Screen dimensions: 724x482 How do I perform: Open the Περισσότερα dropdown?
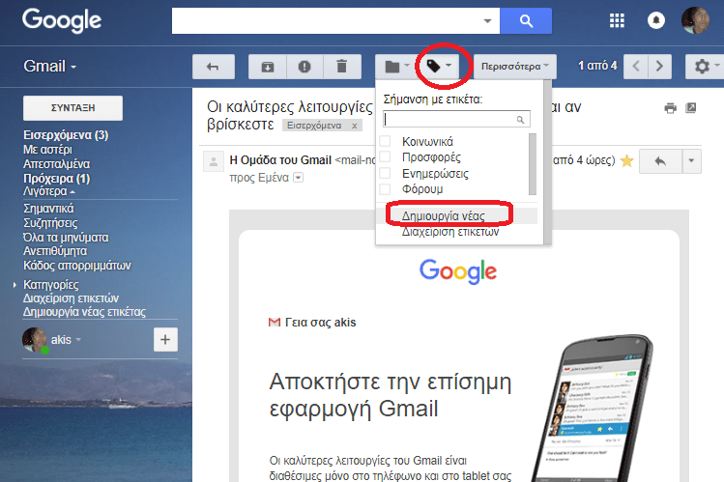click(515, 67)
